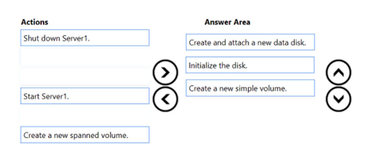Pick 'Create a new spanned volume.' action
Image resolution: width=386 pixels, height=166 pixels.
click(x=85, y=135)
